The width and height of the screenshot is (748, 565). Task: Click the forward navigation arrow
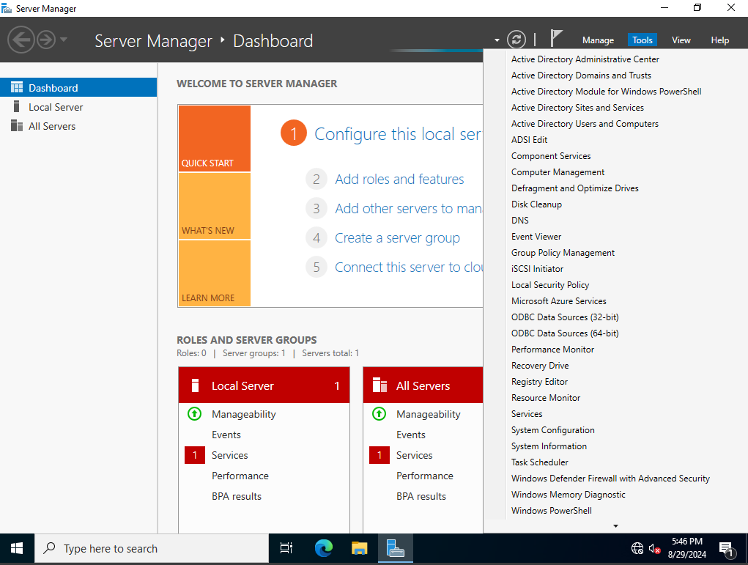46,40
